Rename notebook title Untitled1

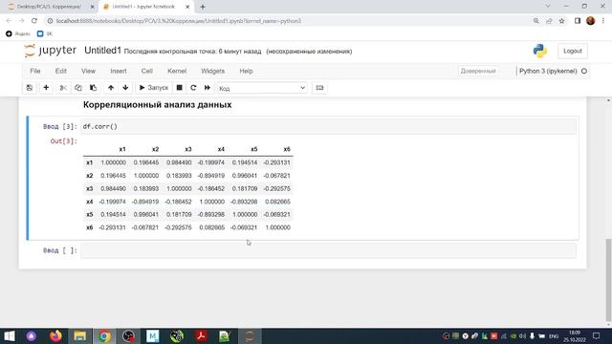[102, 51]
